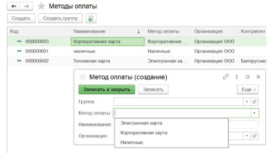Close the Метод оплаты (создание) dialog

point(258,77)
